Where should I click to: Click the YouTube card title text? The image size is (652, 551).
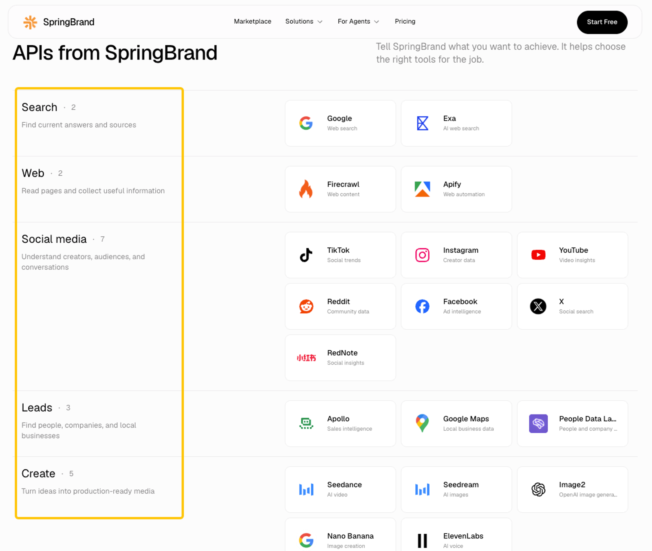coord(573,250)
